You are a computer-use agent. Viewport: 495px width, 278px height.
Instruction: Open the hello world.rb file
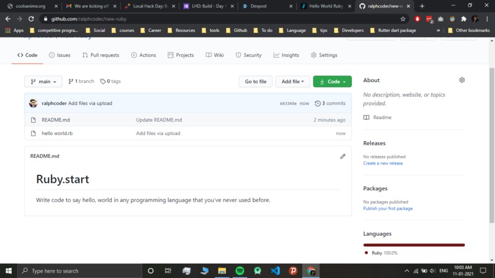(57, 133)
